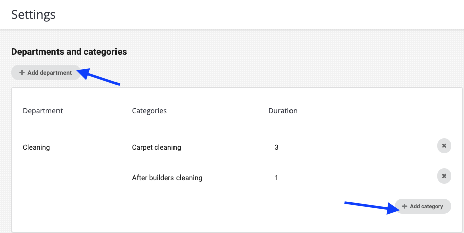Select the Cleaning department name
Screen dimensions: 464x233
37,148
